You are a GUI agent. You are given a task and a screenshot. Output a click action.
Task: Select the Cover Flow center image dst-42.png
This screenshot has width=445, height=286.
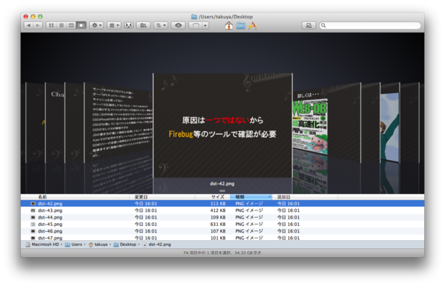tap(222, 125)
